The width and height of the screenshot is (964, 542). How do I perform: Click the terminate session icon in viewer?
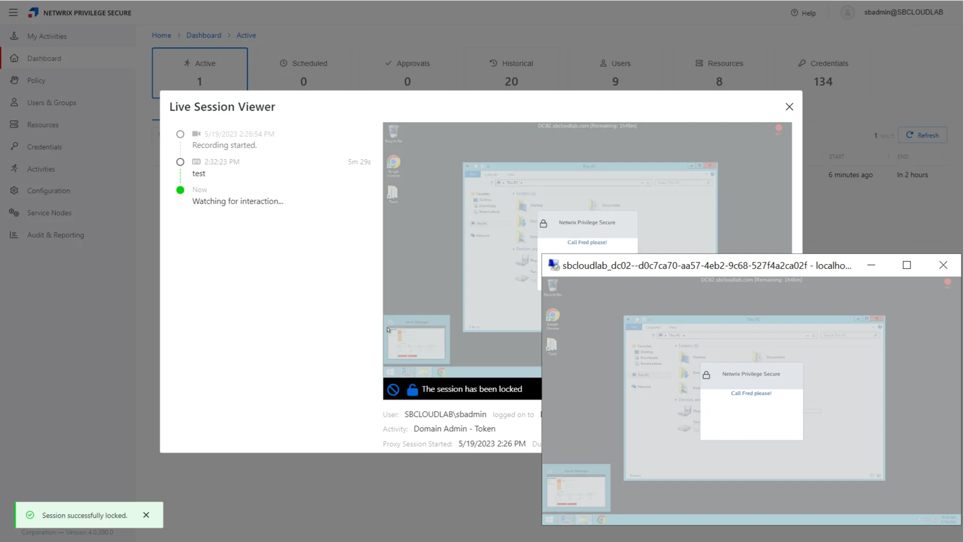[393, 389]
